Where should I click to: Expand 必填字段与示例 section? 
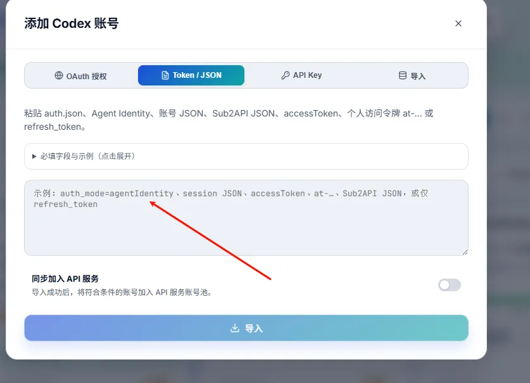coord(246,156)
